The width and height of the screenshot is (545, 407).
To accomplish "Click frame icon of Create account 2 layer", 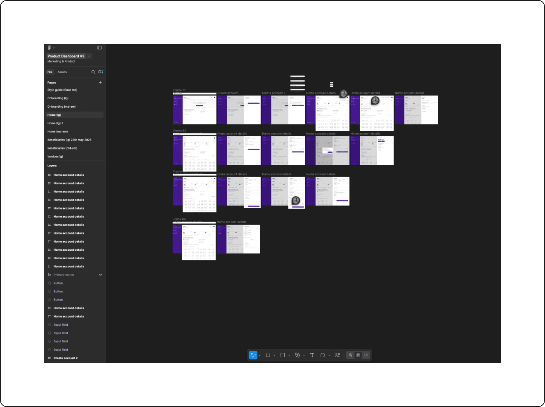I will click(x=49, y=358).
